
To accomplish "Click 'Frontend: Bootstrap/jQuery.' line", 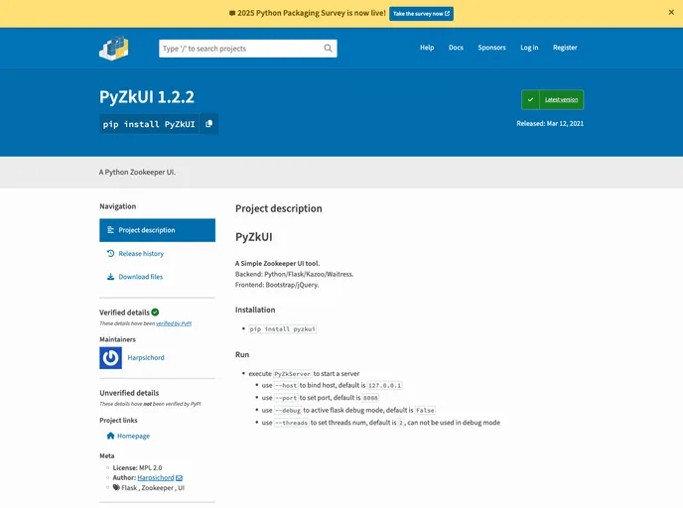I will click(x=277, y=285).
